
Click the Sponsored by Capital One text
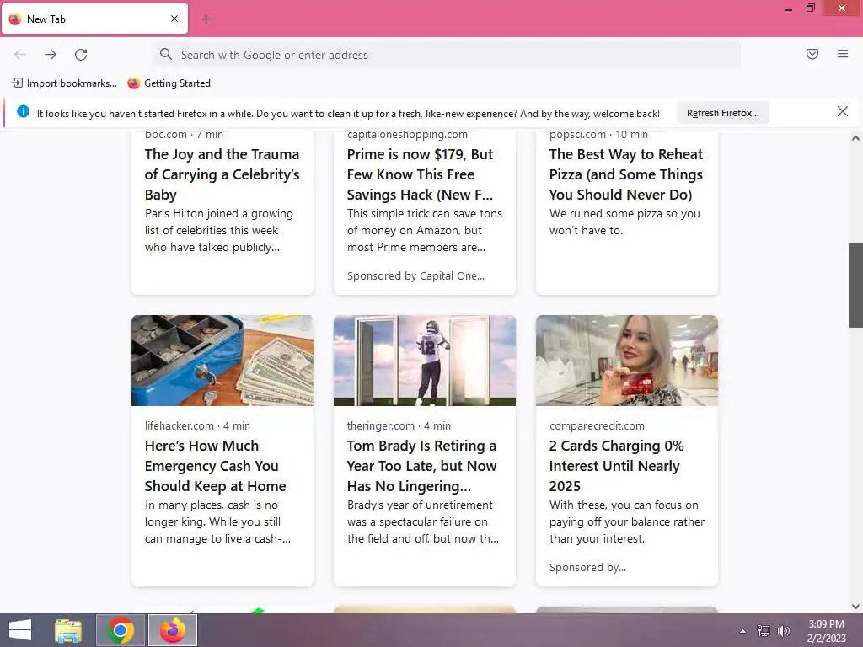click(415, 276)
